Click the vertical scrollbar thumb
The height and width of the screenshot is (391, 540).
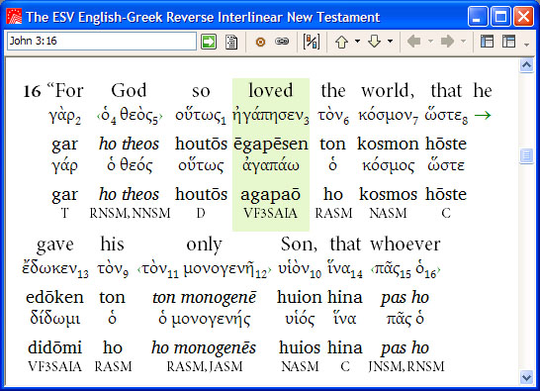pos(526,155)
